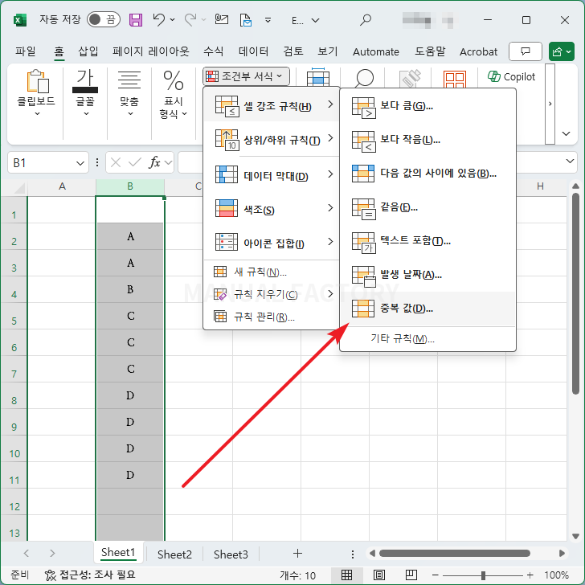This screenshot has width=585, height=585.
Task: Choose 발생 날짜 rule
Action: pos(427,275)
